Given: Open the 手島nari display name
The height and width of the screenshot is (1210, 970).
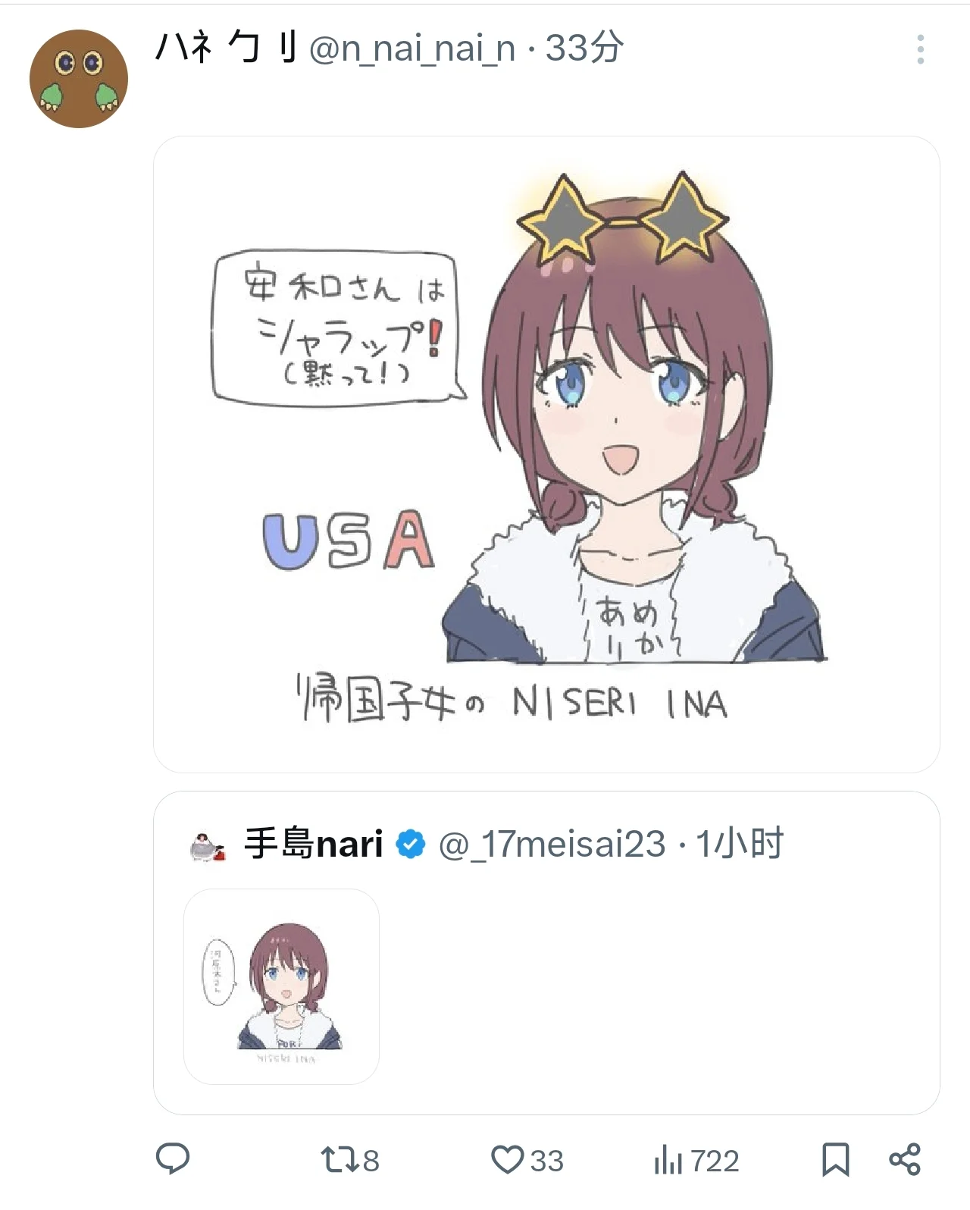Looking at the screenshot, I should (313, 844).
